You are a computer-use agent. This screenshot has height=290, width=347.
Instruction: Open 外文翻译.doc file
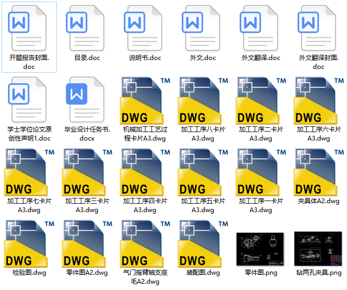click(x=261, y=29)
